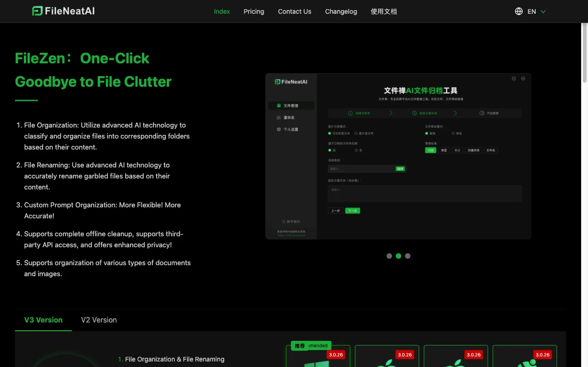The height and width of the screenshot is (367, 588).
Task: Click the 文件整理 folder icon in preview sidebar
Action: [x=279, y=106]
